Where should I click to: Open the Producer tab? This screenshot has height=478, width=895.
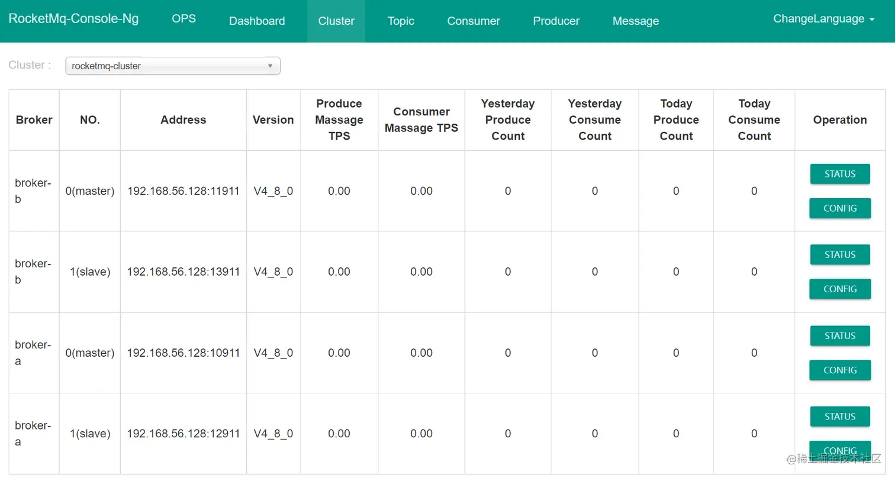coord(556,21)
